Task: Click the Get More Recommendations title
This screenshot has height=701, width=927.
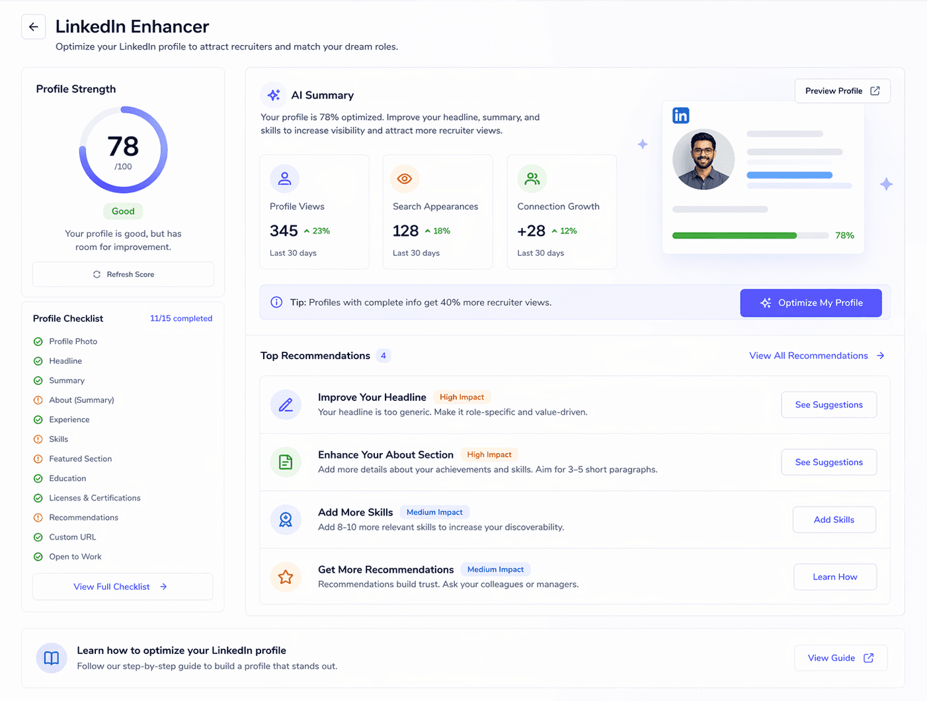Action: point(386,569)
